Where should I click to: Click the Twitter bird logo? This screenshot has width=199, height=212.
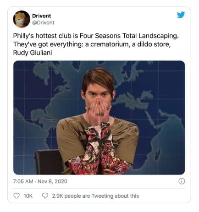[x=181, y=15]
